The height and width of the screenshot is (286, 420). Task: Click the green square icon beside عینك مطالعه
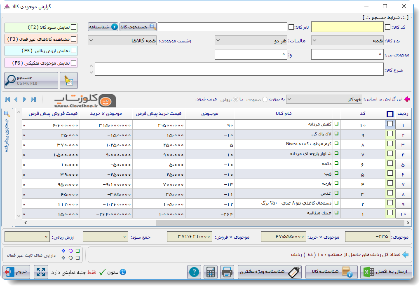(x=336, y=213)
